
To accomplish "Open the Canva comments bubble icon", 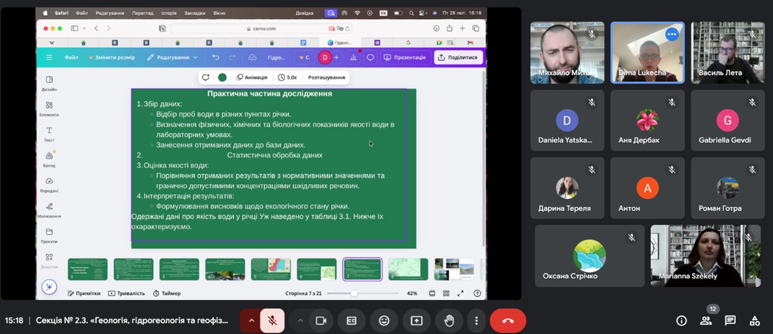I will point(370,57).
